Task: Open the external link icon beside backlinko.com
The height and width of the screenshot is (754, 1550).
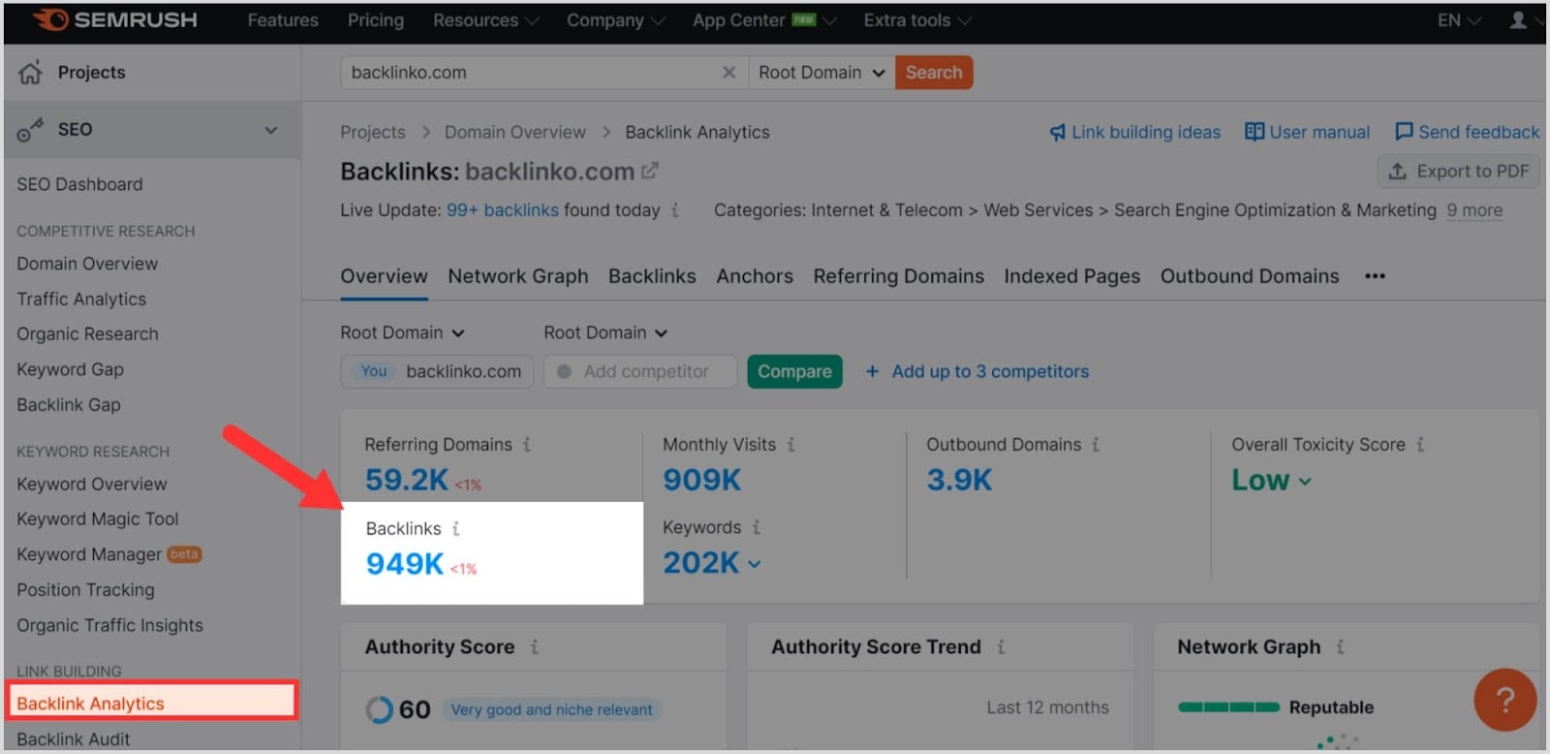Action: (650, 172)
